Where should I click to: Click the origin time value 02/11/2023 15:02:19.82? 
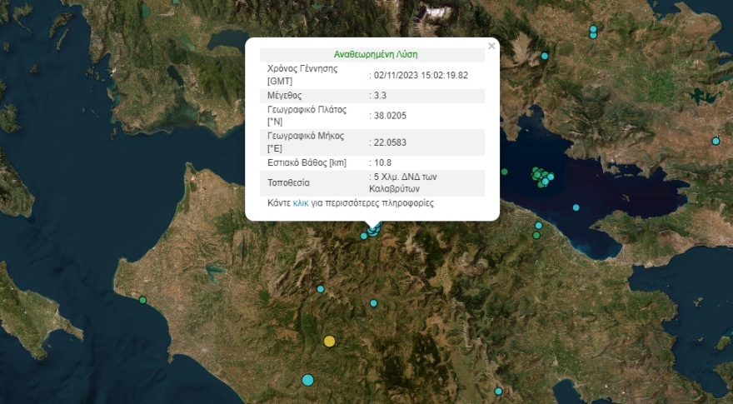coord(421,75)
